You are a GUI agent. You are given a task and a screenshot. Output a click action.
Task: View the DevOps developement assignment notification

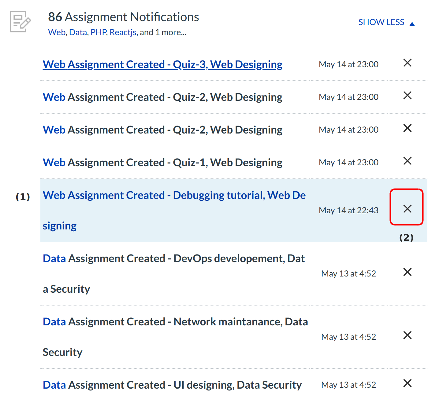pyautogui.click(x=173, y=259)
